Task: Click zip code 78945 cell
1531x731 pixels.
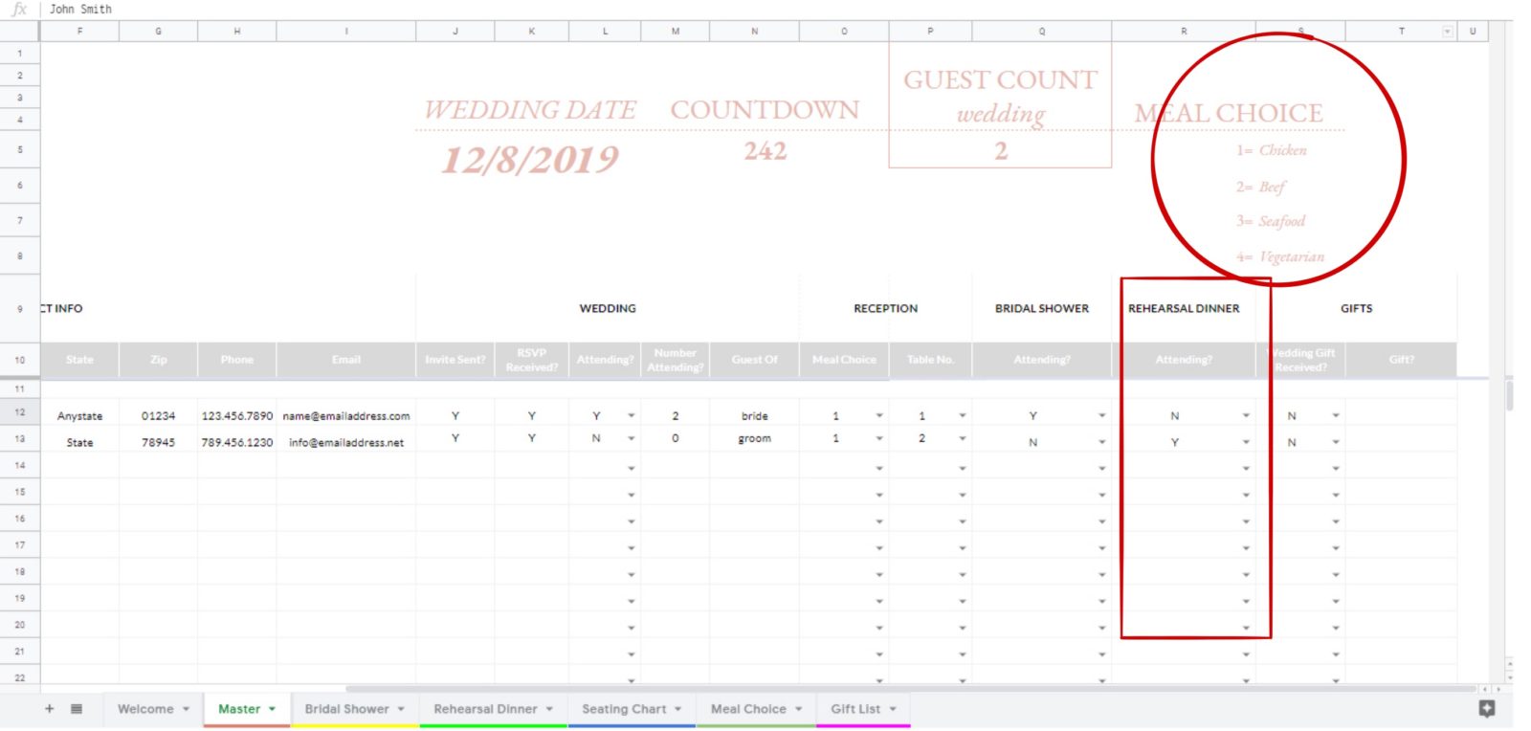Action: pos(159,442)
